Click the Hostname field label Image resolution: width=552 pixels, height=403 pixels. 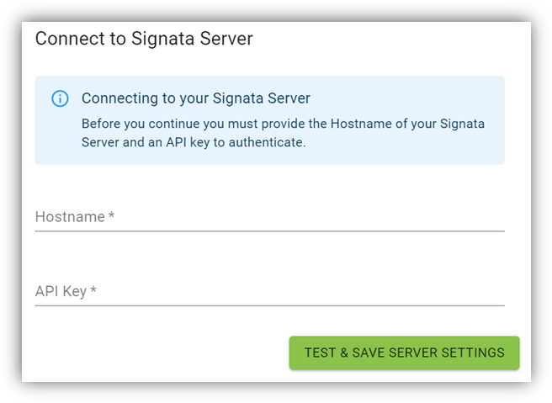(x=70, y=217)
